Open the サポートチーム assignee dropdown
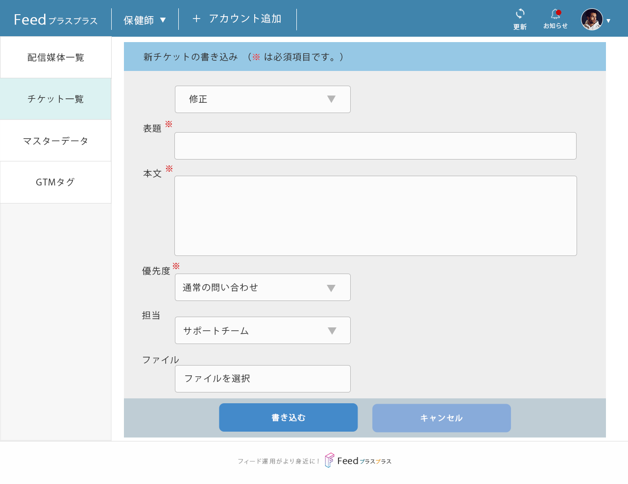This screenshot has width=628, height=484. [x=263, y=330]
